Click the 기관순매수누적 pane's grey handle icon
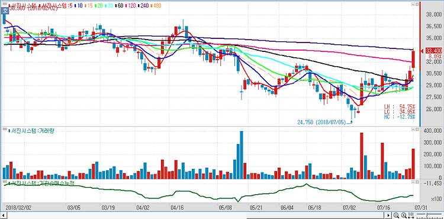 [5, 181]
